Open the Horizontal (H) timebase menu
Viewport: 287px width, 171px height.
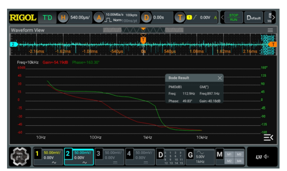[63, 17]
